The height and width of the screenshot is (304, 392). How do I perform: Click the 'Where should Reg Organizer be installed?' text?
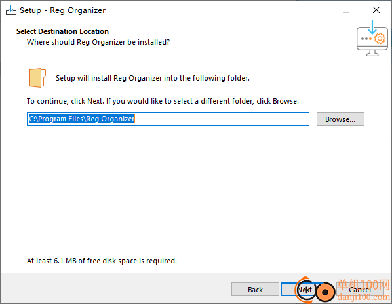98,42
